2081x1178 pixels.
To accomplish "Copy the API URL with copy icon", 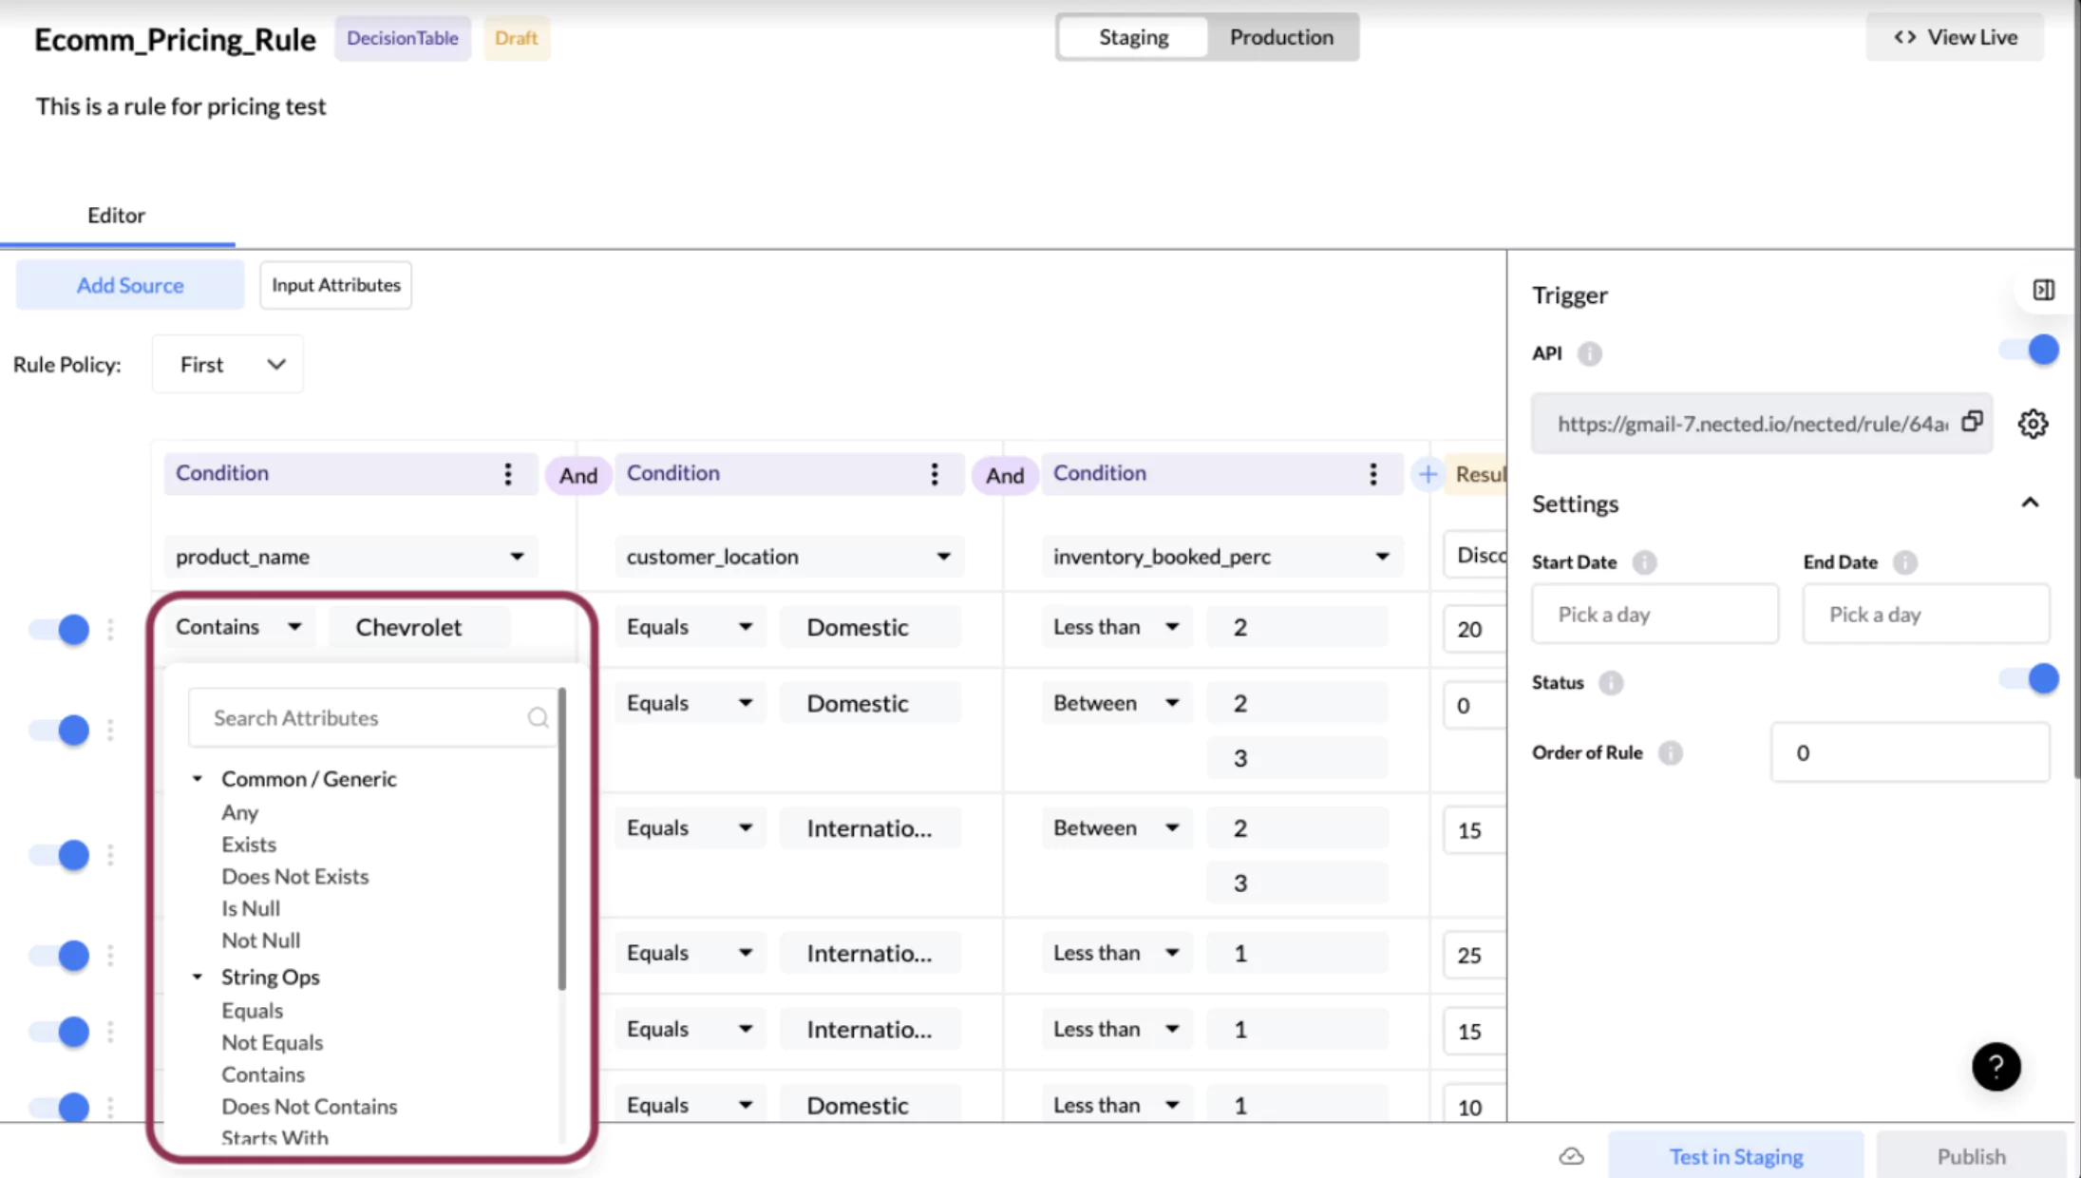I will (1972, 422).
